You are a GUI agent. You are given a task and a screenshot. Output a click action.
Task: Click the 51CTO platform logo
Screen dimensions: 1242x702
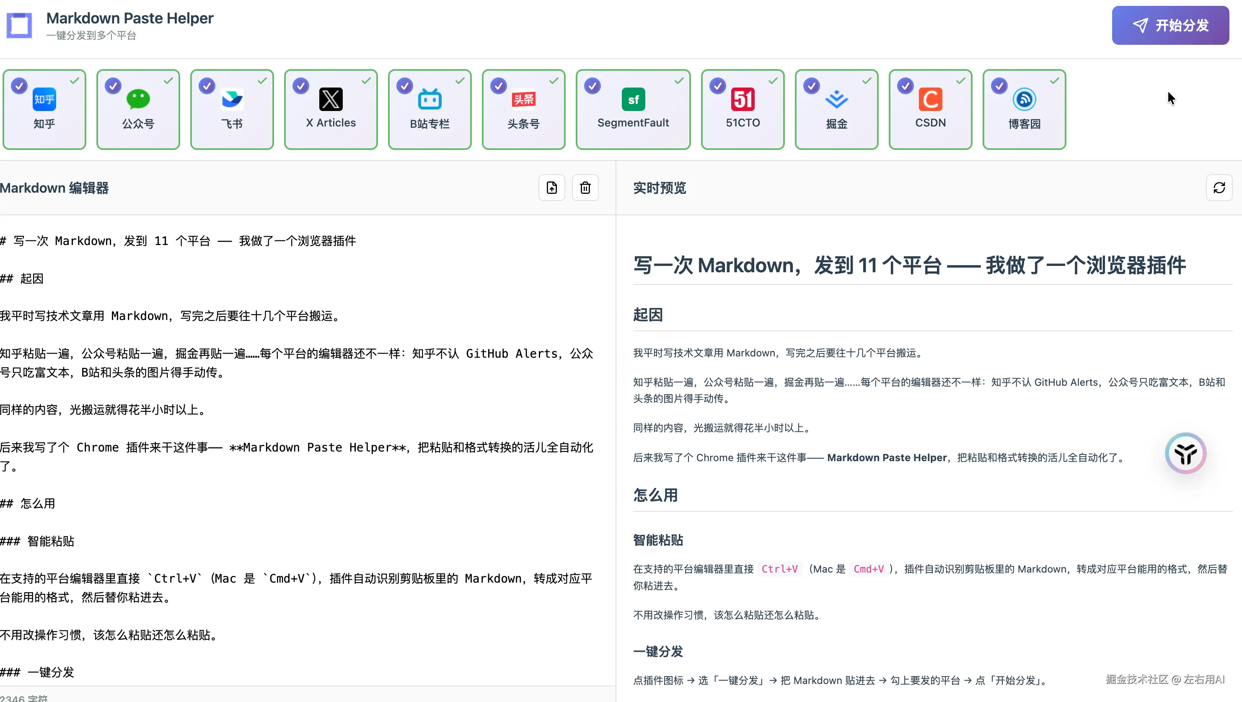click(x=743, y=99)
